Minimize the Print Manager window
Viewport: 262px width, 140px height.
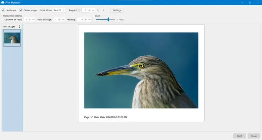242,2
